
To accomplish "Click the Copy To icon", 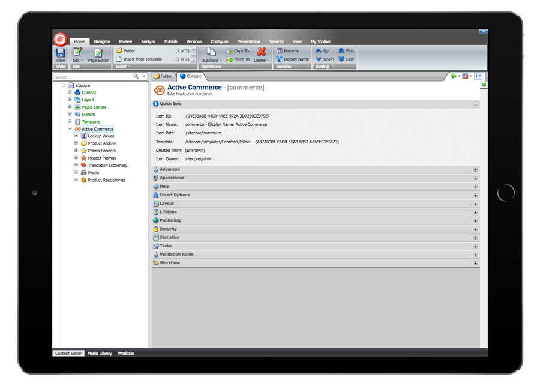I will 230,51.
